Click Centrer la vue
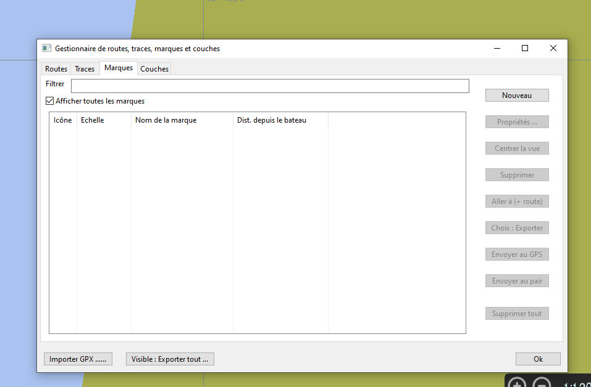 coord(516,148)
